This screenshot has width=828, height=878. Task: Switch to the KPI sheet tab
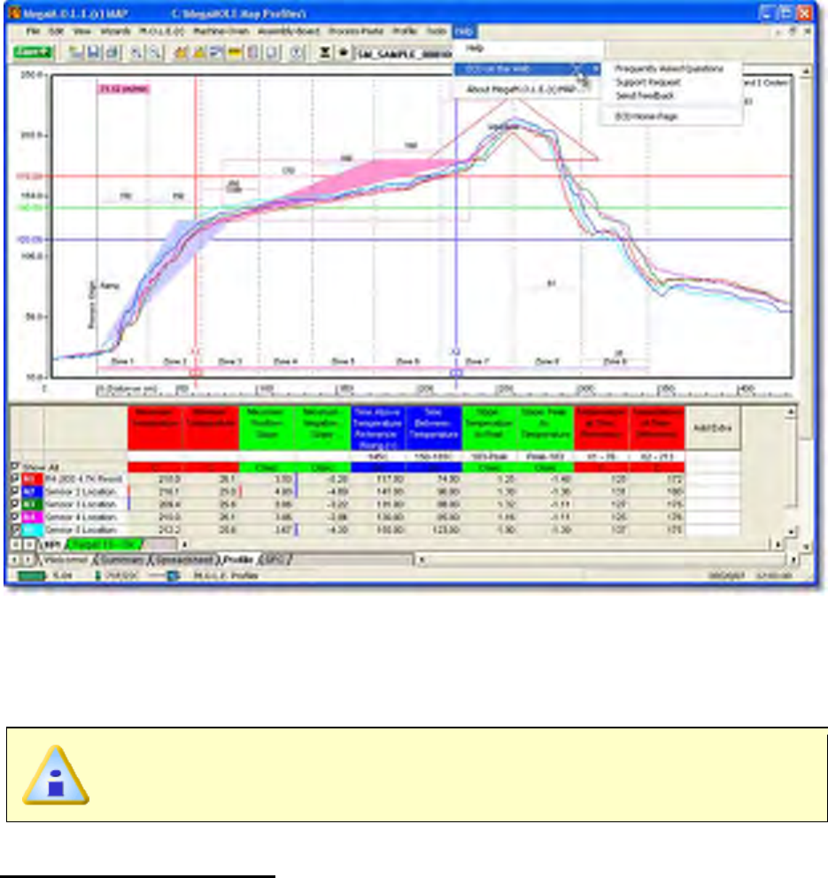tap(52, 544)
